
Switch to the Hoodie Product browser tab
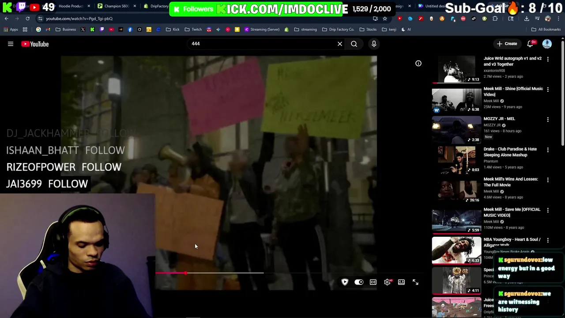[x=71, y=6]
